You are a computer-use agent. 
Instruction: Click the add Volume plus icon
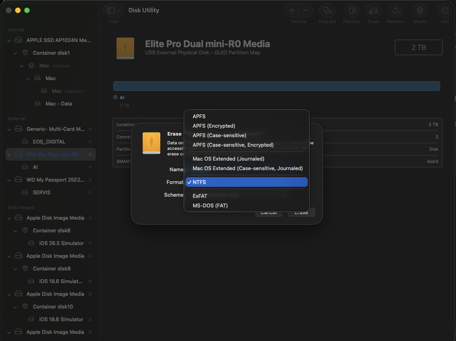[x=292, y=10]
